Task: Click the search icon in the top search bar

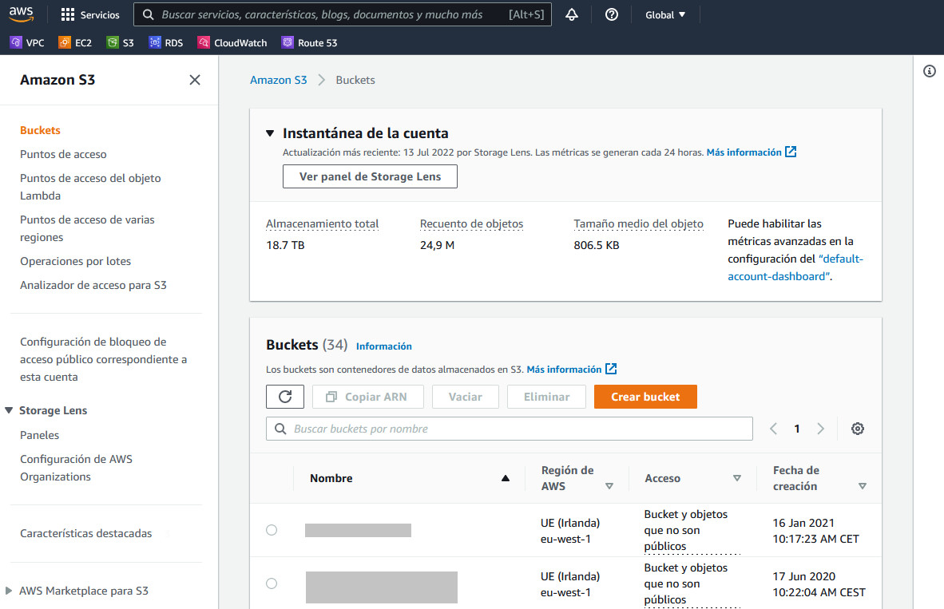Action: coord(148,14)
